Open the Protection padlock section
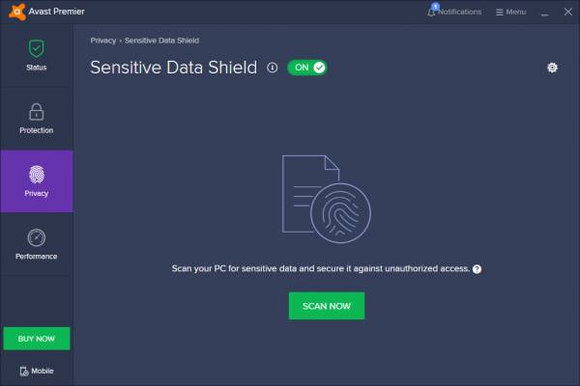580x386 pixels. pyautogui.click(x=37, y=118)
